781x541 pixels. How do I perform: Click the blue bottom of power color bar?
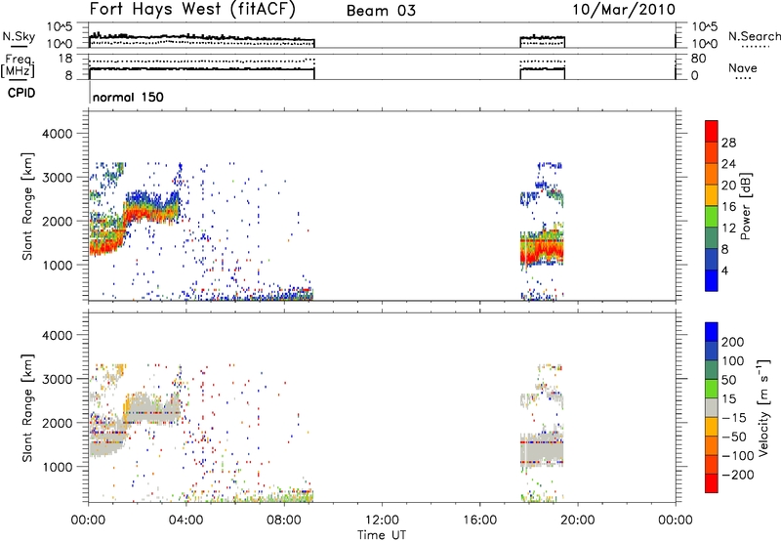click(712, 280)
